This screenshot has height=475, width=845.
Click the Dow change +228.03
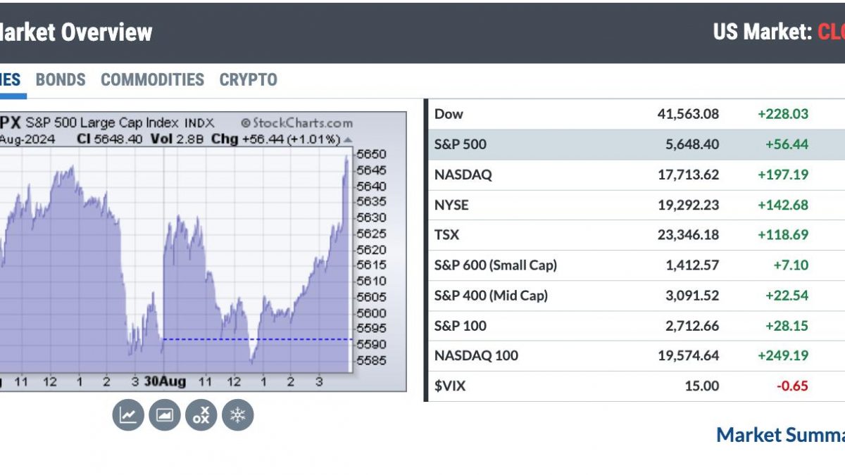pos(783,114)
